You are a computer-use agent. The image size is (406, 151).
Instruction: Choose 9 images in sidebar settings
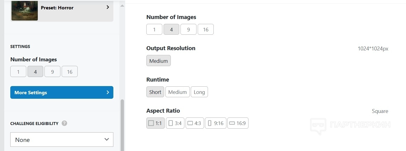(x=52, y=72)
